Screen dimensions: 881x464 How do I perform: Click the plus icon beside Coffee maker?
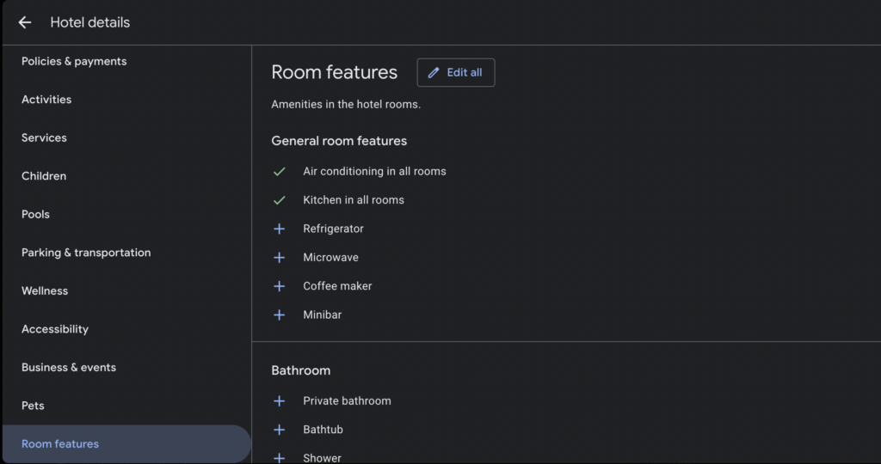click(279, 286)
